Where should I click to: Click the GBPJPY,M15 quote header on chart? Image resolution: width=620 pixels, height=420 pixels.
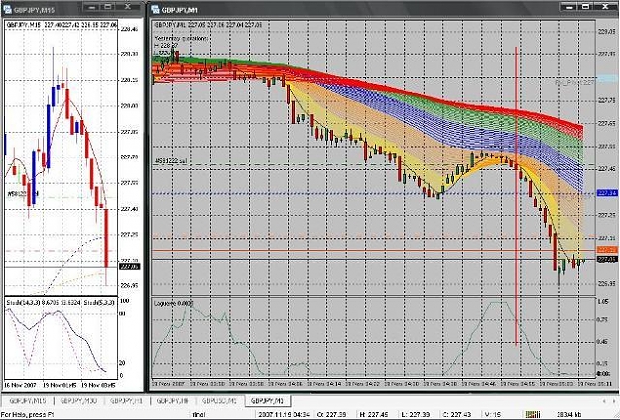pyautogui.click(x=62, y=25)
